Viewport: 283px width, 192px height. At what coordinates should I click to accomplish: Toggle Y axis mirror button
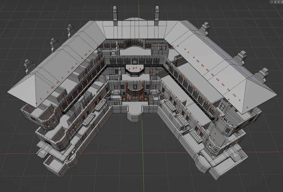279,2
